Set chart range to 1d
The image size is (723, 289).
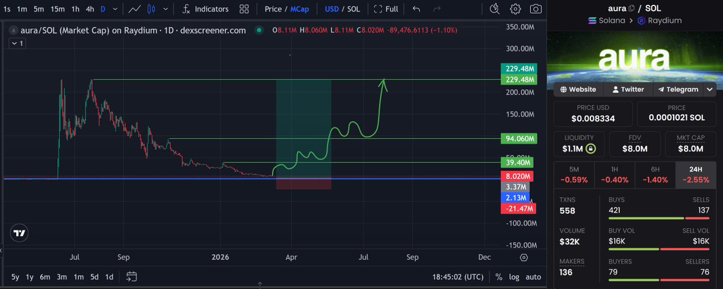tap(110, 277)
